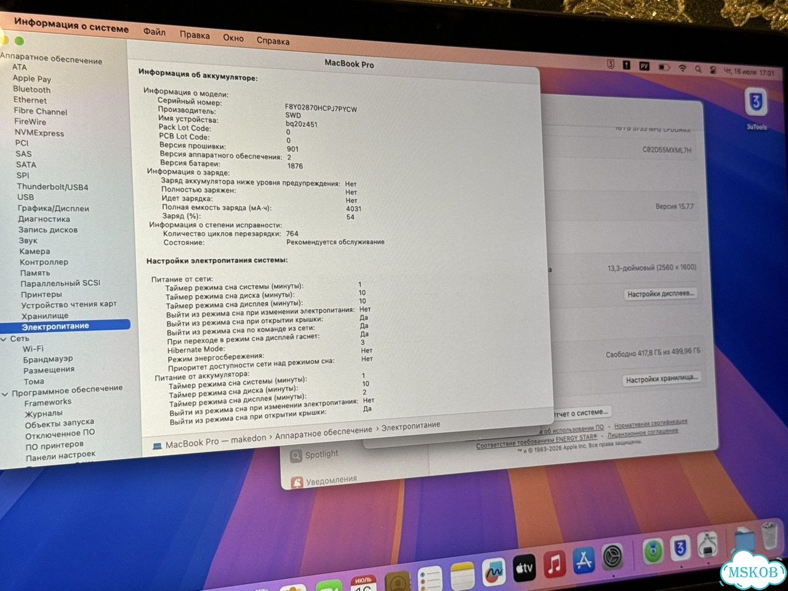Image resolution: width=788 pixels, height=591 pixels.
Task: Select Камера in the sidebar
Action: pos(35,251)
